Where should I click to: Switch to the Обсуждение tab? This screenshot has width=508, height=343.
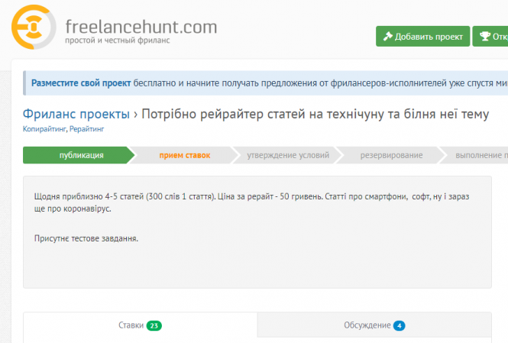coord(367,325)
